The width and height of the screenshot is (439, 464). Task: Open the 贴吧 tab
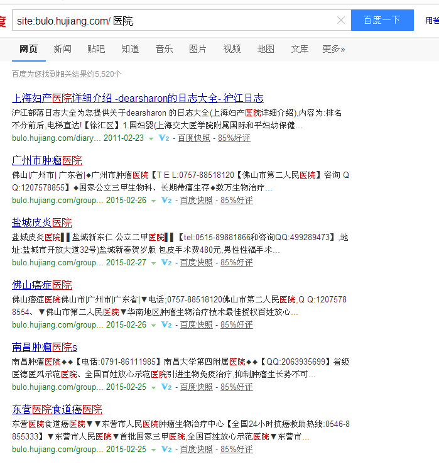[96, 49]
